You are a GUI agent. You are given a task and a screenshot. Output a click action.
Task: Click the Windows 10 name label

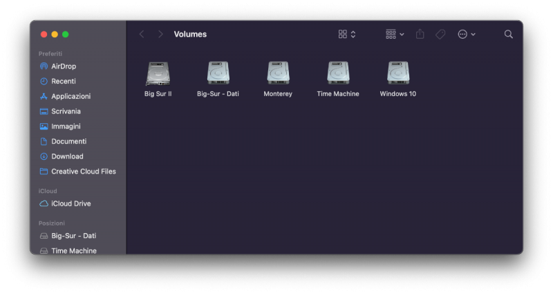[x=398, y=94]
